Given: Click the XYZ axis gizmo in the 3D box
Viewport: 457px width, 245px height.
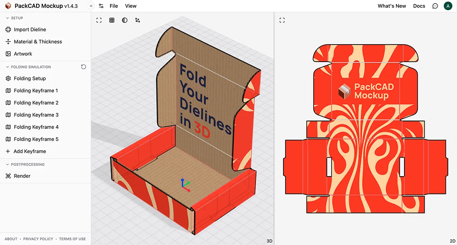Looking at the screenshot, I should pyautogui.click(x=185, y=185).
